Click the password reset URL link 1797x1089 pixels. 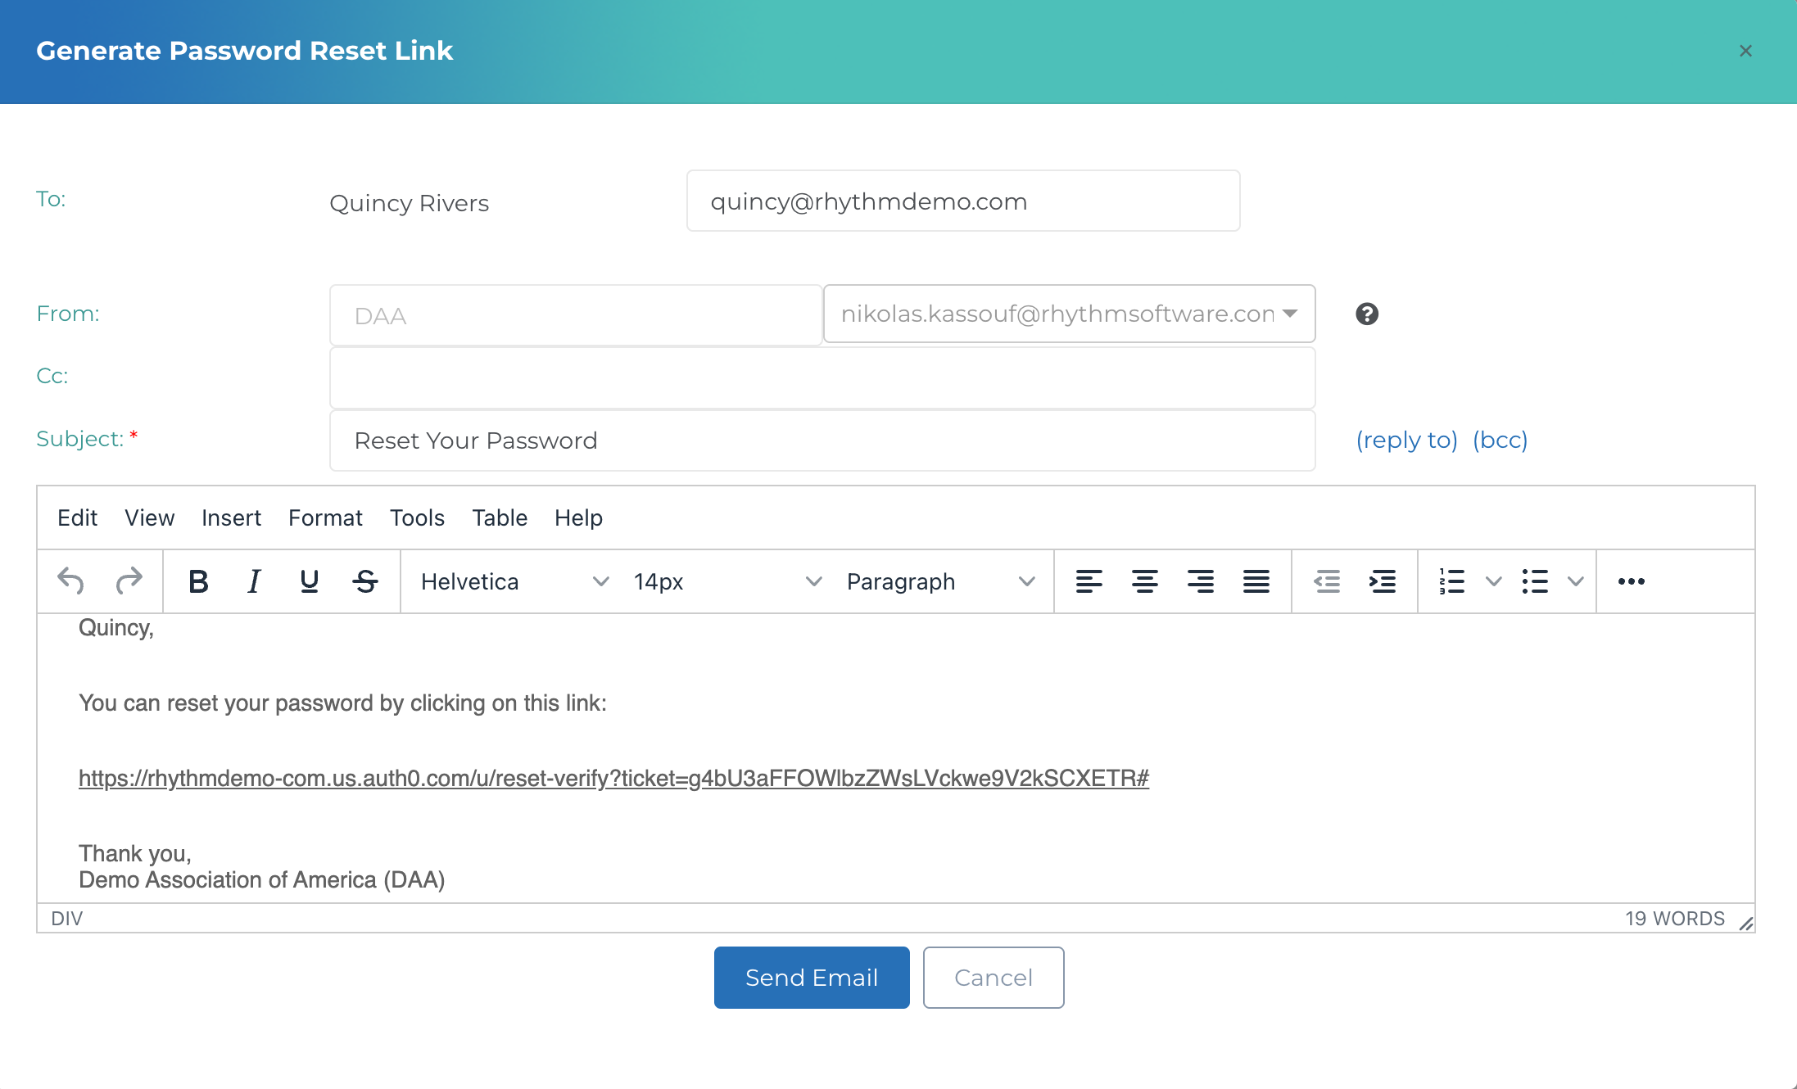[613, 778]
